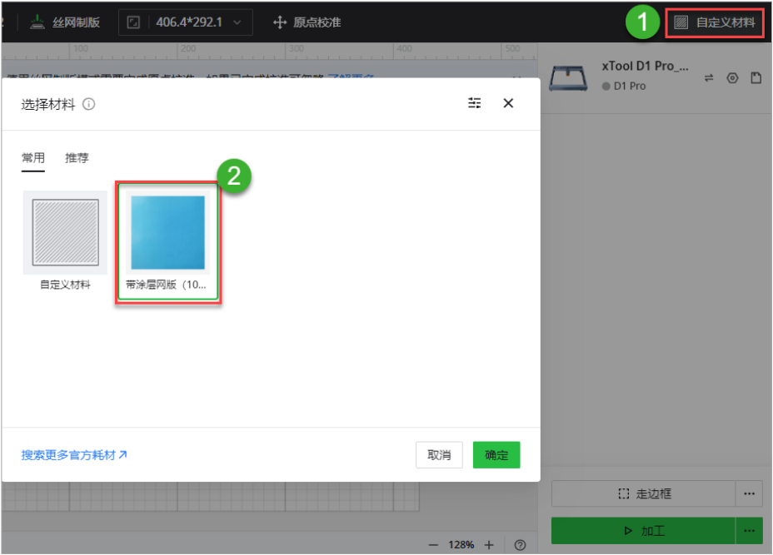Open device settings hexagon icon
Viewport: 773px width, 555px height.
pos(732,78)
